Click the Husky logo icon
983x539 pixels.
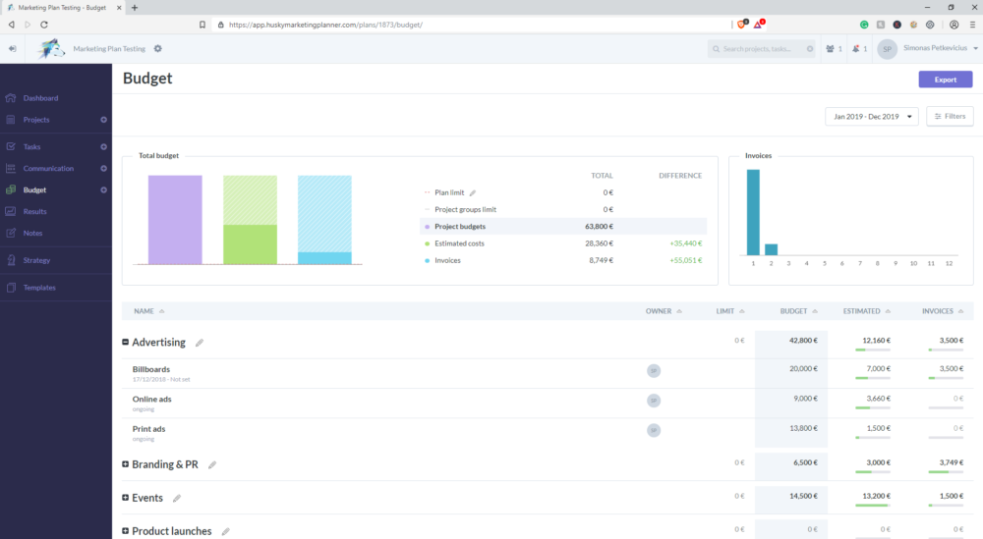[51, 49]
